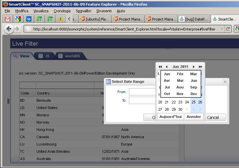Open the Segnalibri menu

pos(83,11)
